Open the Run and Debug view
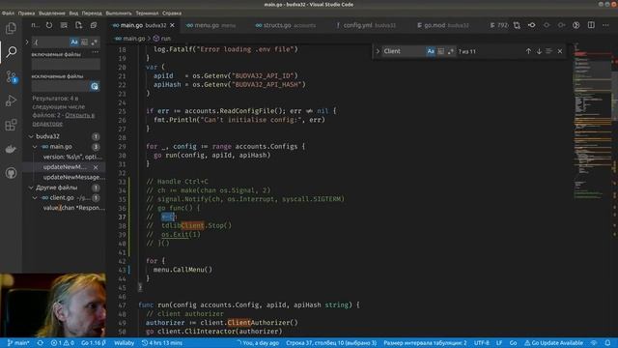Screen dimensions: 618x348 pyautogui.click(x=11, y=101)
